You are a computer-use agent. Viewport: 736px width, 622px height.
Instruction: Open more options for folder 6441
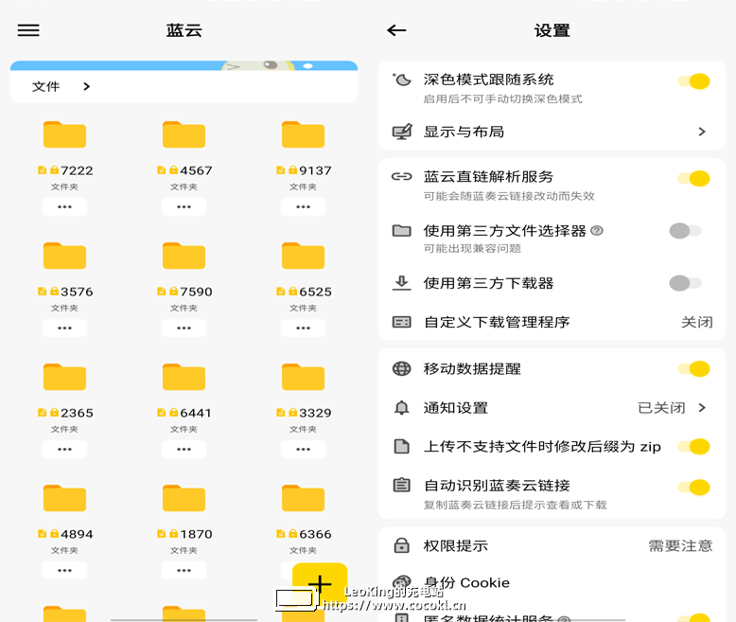[184, 449]
